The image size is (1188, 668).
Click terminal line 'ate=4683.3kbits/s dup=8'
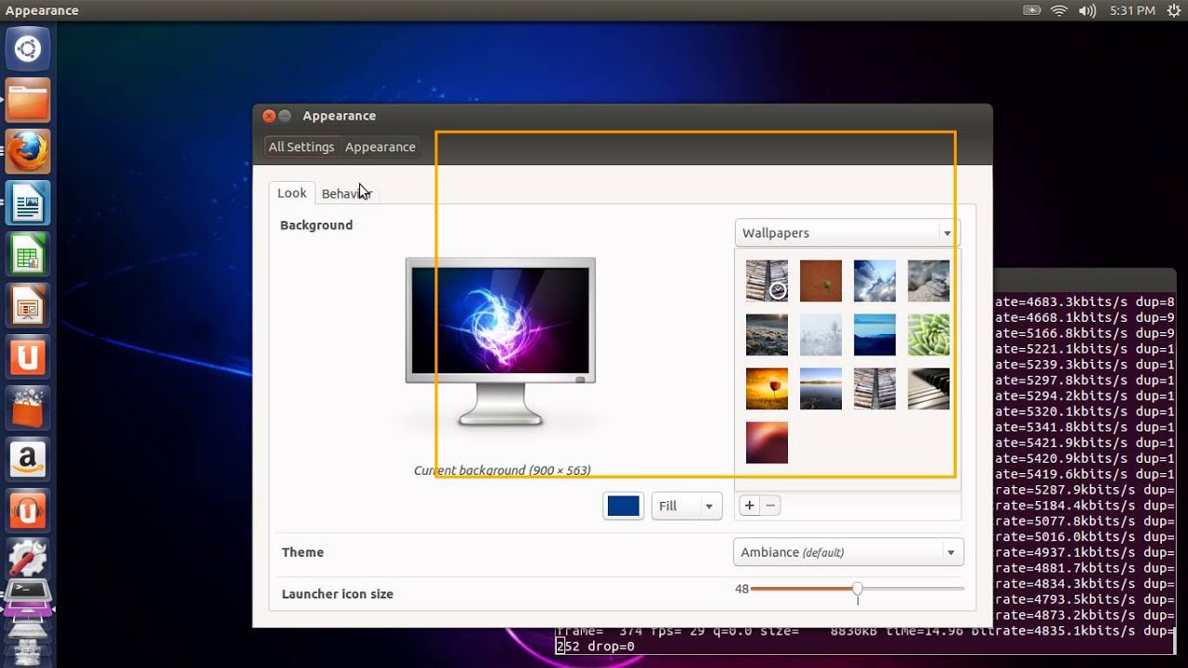pyautogui.click(x=1084, y=302)
